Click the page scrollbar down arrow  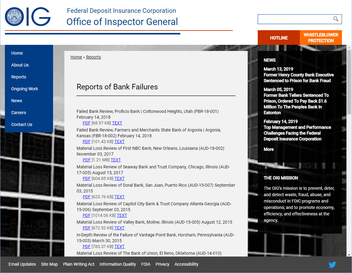(x=349, y=255)
